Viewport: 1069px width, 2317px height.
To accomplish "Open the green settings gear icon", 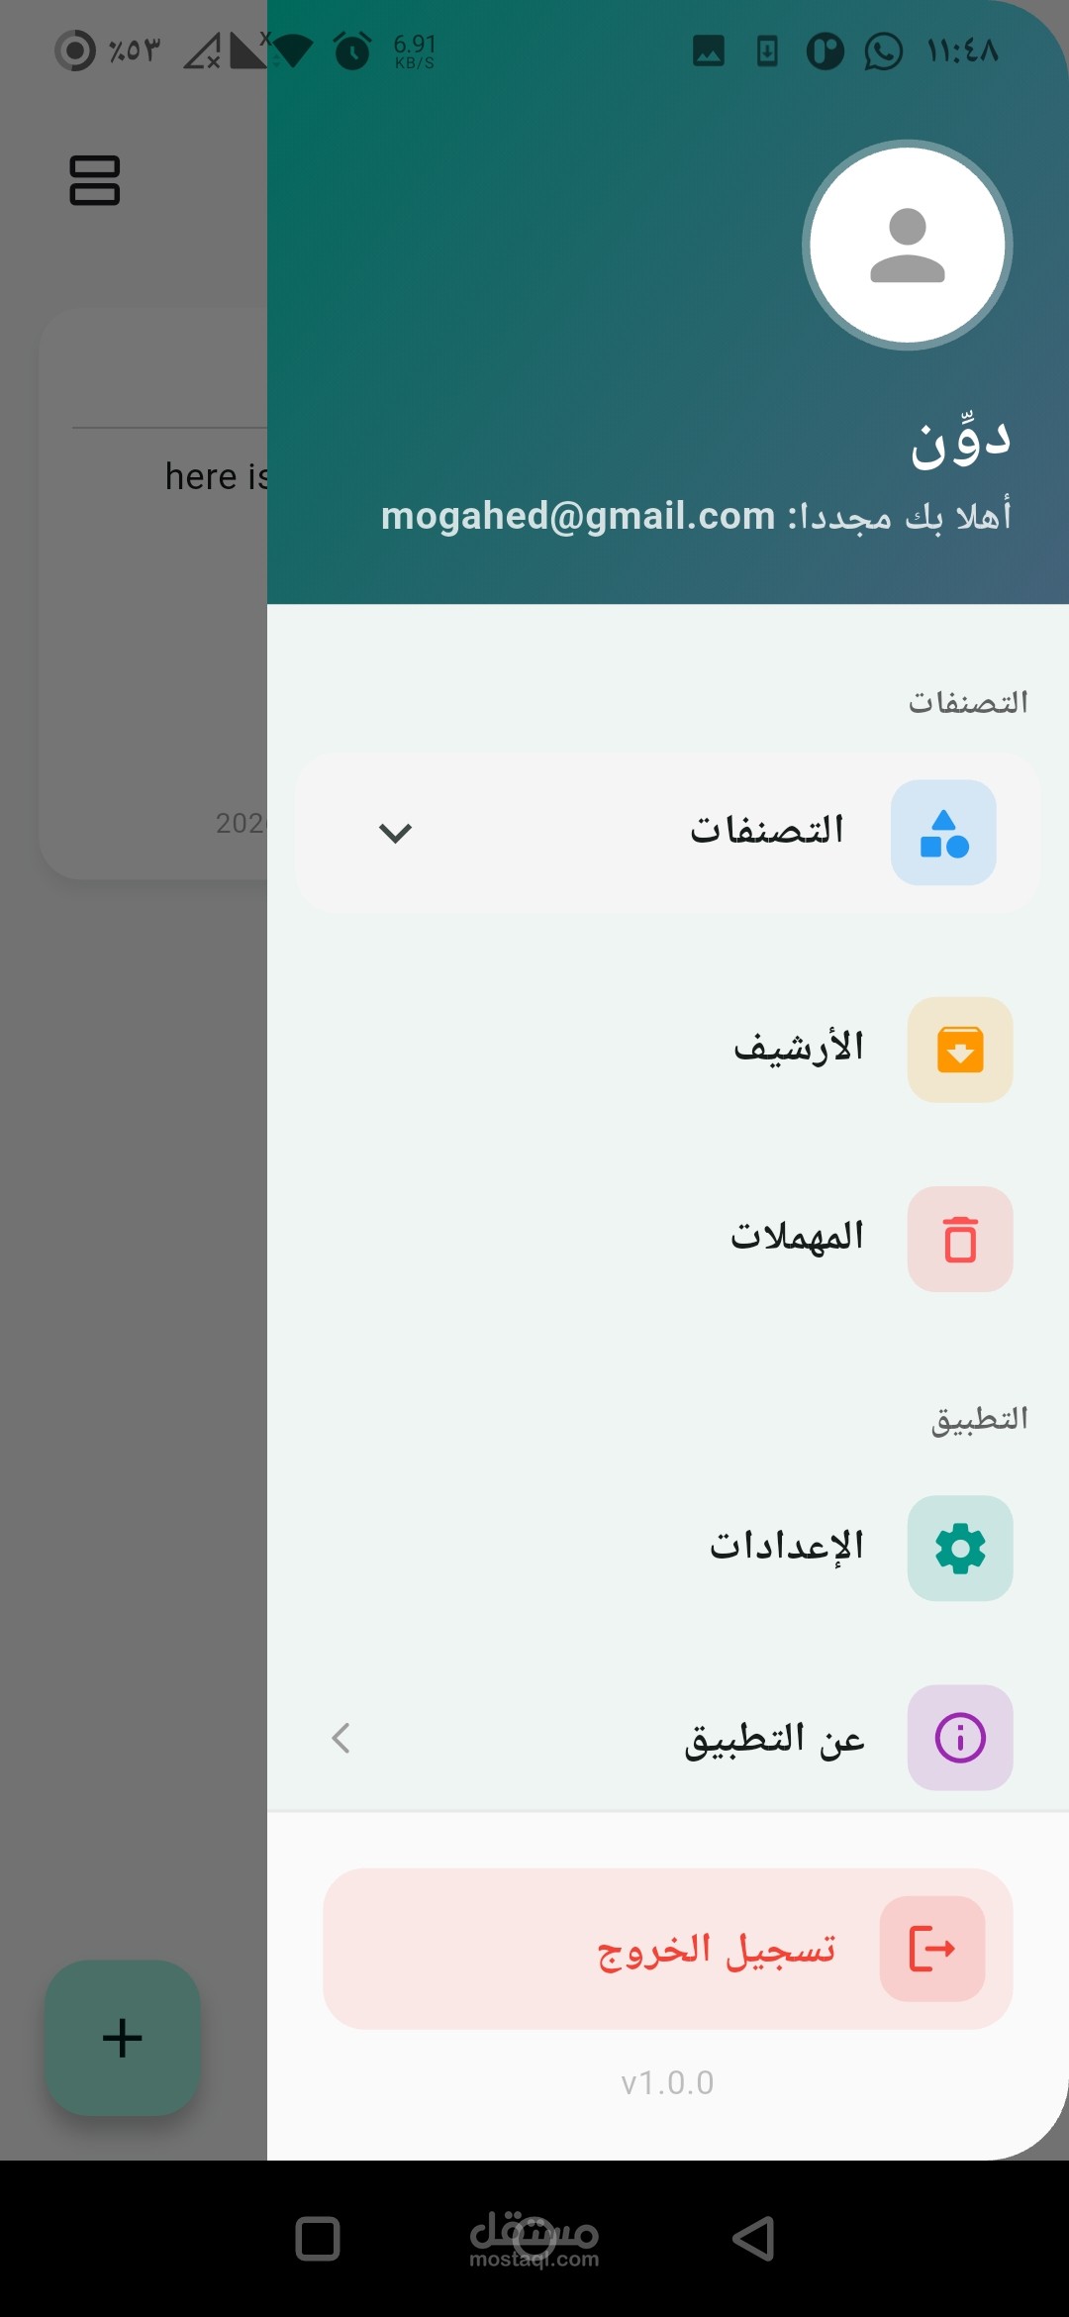I will point(960,1549).
